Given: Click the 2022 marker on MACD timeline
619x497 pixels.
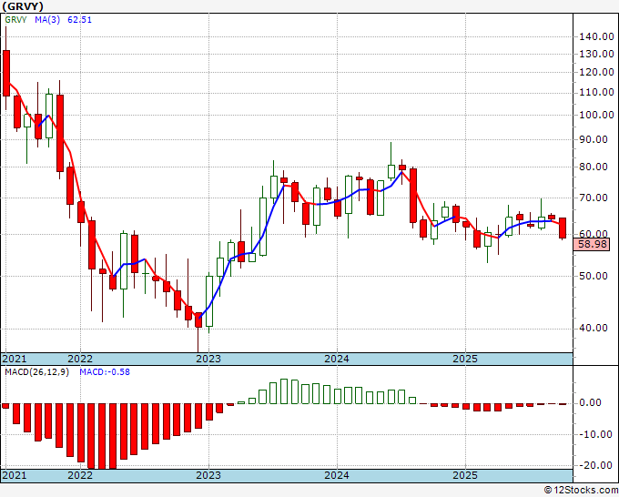Looking at the screenshot, I should [x=80, y=475].
